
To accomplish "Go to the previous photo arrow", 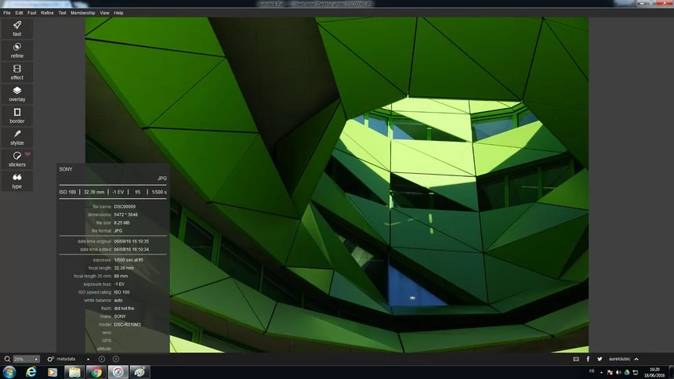I will click(x=102, y=359).
